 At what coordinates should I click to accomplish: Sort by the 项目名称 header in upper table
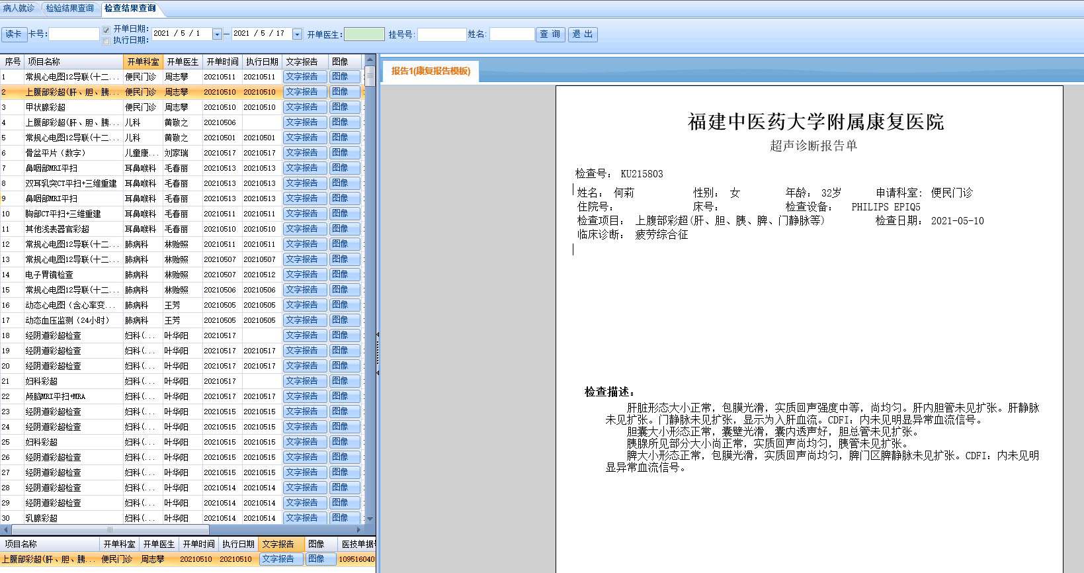coord(73,62)
